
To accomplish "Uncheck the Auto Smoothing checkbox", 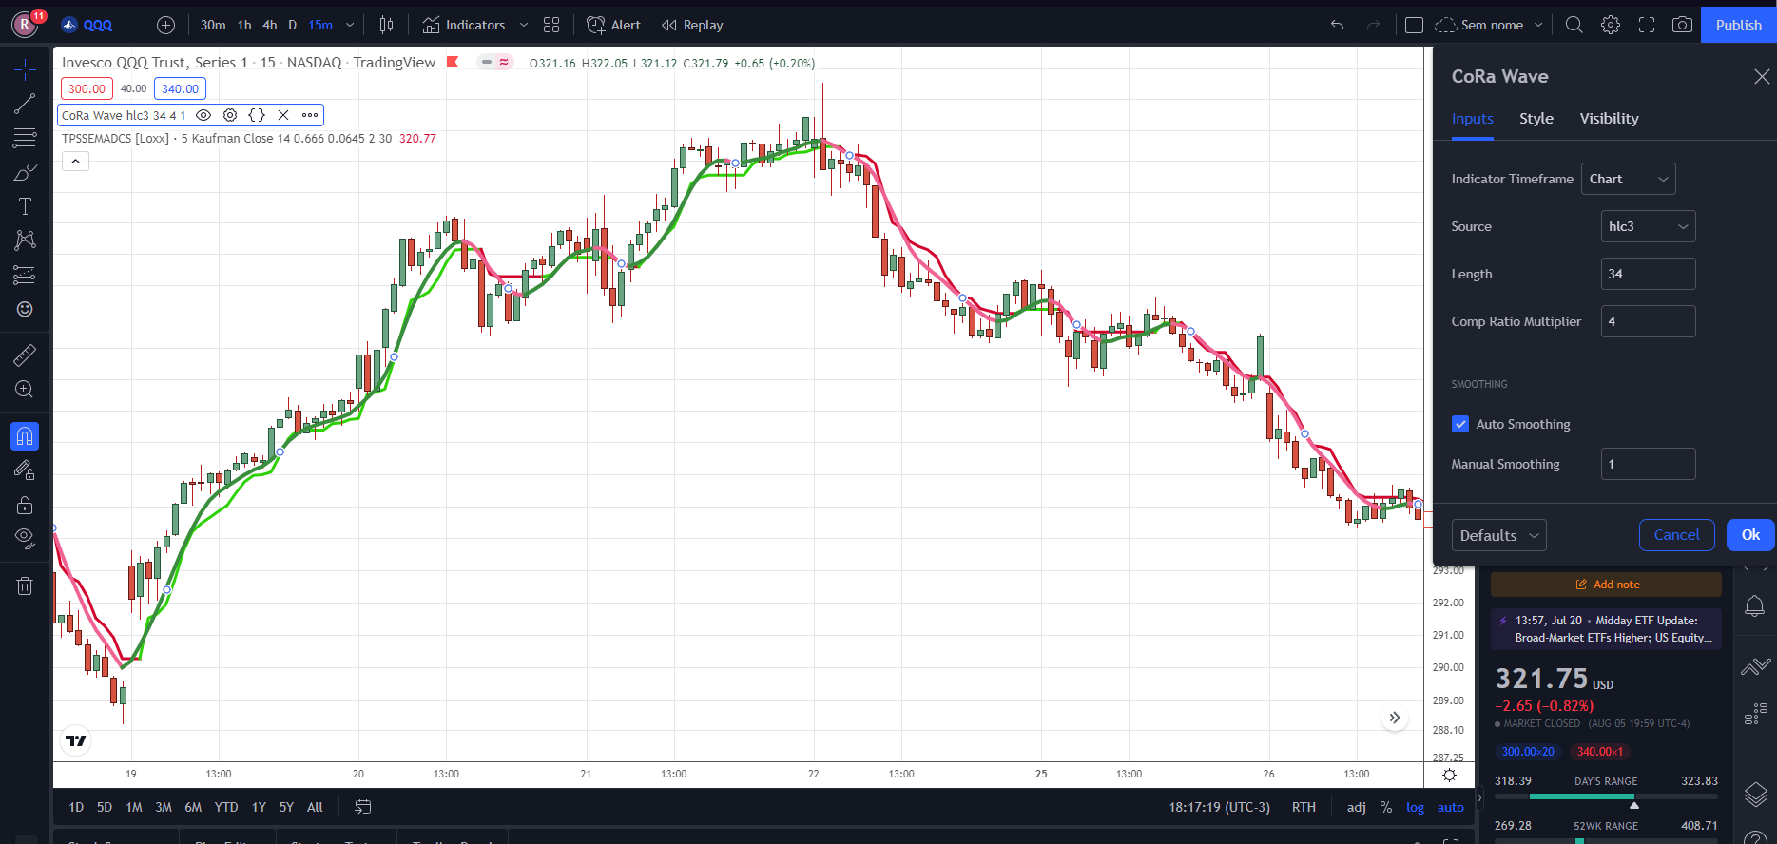I will click(x=1461, y=424).
